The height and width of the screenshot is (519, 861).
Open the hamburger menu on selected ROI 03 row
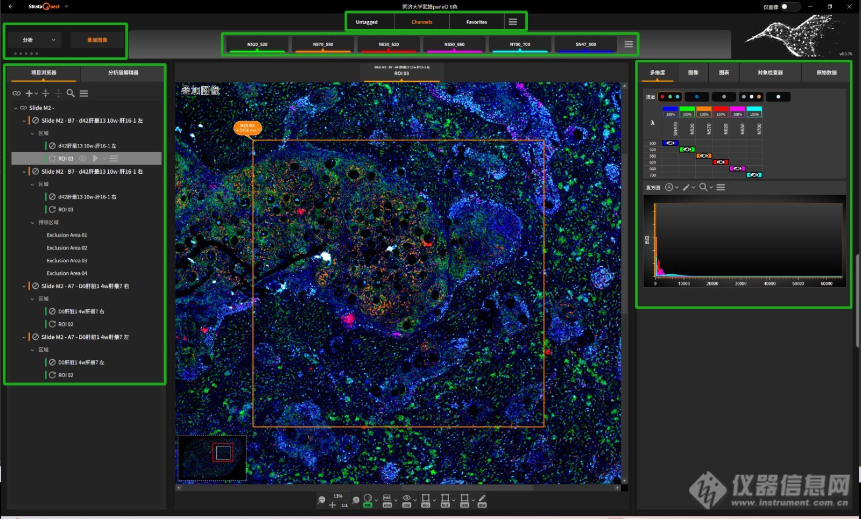coord(114,159)
